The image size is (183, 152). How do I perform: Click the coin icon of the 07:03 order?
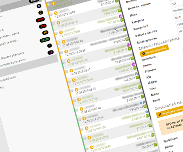89,138
